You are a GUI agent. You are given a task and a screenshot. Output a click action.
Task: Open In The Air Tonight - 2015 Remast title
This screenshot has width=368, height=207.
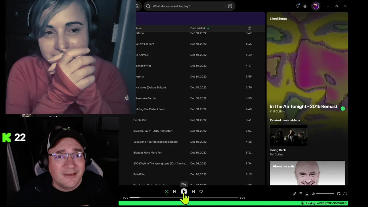click(x=304, y=106)
